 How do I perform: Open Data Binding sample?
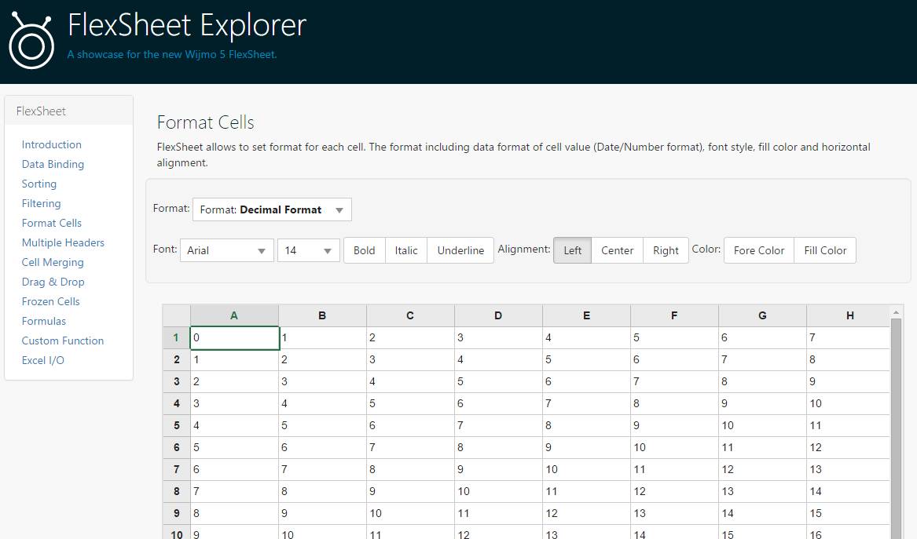coord(53,164)
